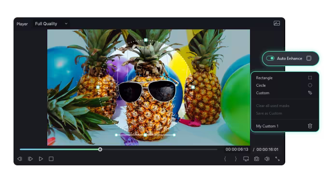Click the total duration 00:00:16:01
333x188 pixels.
(x=267, y=149)
